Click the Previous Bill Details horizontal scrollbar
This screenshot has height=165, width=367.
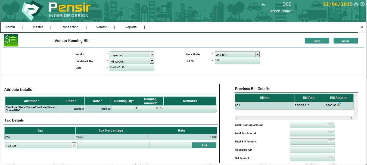click(294, 118)
